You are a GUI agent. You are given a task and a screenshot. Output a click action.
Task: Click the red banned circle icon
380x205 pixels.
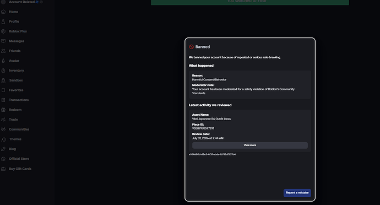pos(192,47)
